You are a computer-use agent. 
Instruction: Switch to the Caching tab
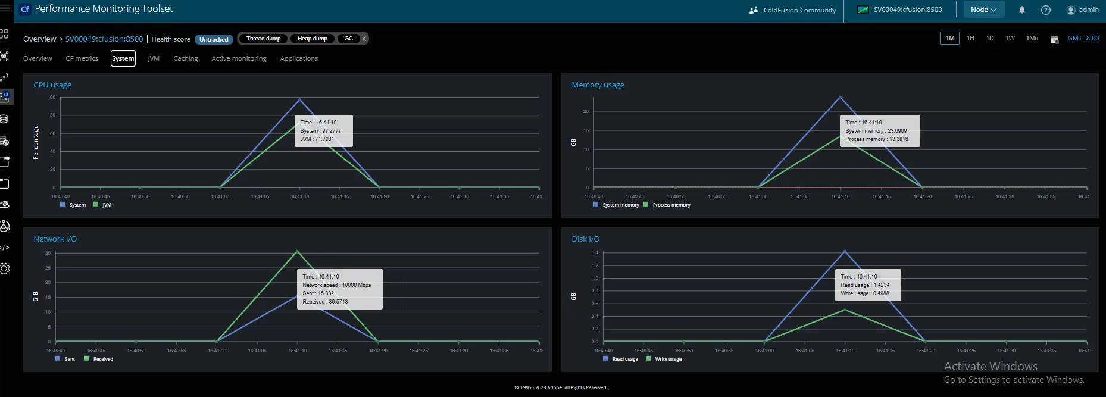186,58
